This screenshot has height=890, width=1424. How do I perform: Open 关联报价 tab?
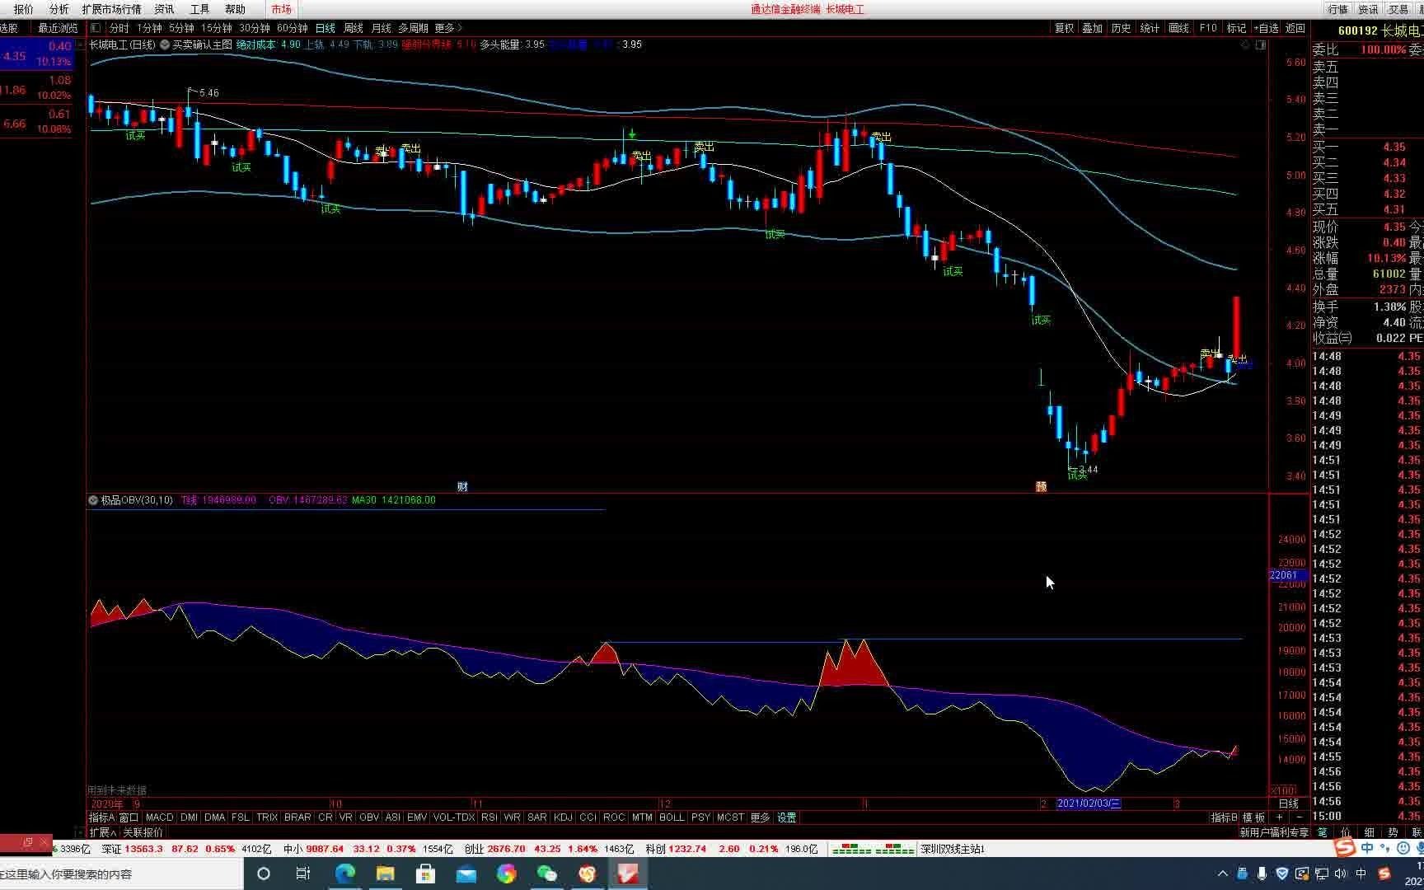click(x=143, y=832)
